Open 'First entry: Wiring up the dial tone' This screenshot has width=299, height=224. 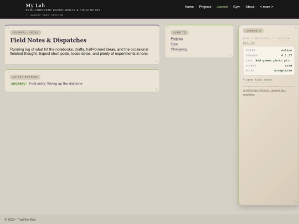(56, 84)
